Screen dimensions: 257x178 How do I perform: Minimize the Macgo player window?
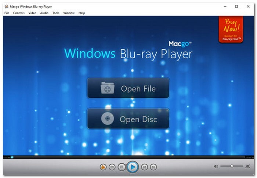tap(225, 7)
